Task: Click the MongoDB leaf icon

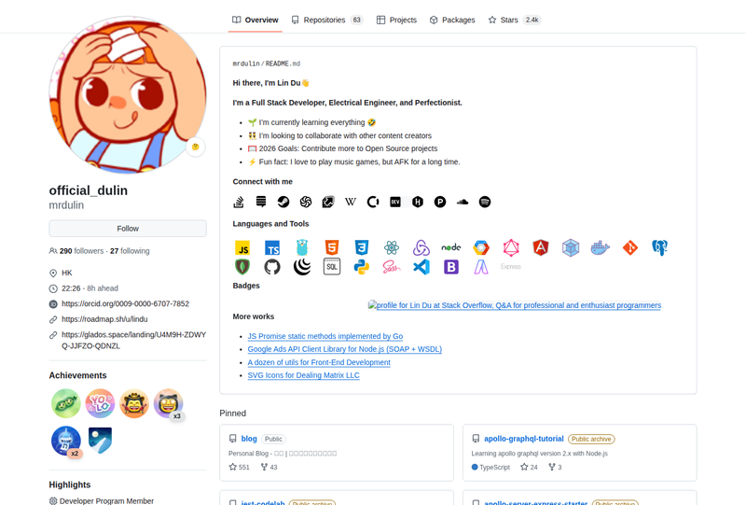Action: pos(242,267)
